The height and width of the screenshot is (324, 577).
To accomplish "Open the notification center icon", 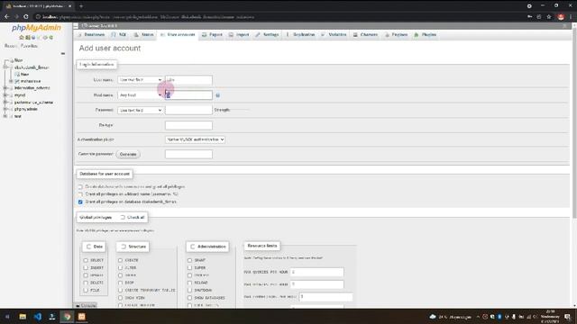I will point(568,317).
